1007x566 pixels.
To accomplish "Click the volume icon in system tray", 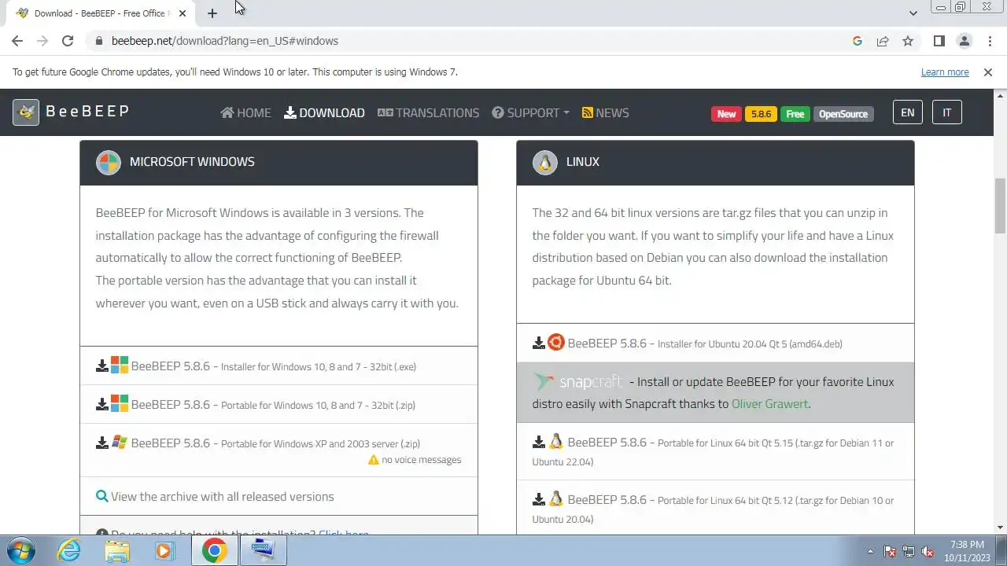I will [928, 551].
